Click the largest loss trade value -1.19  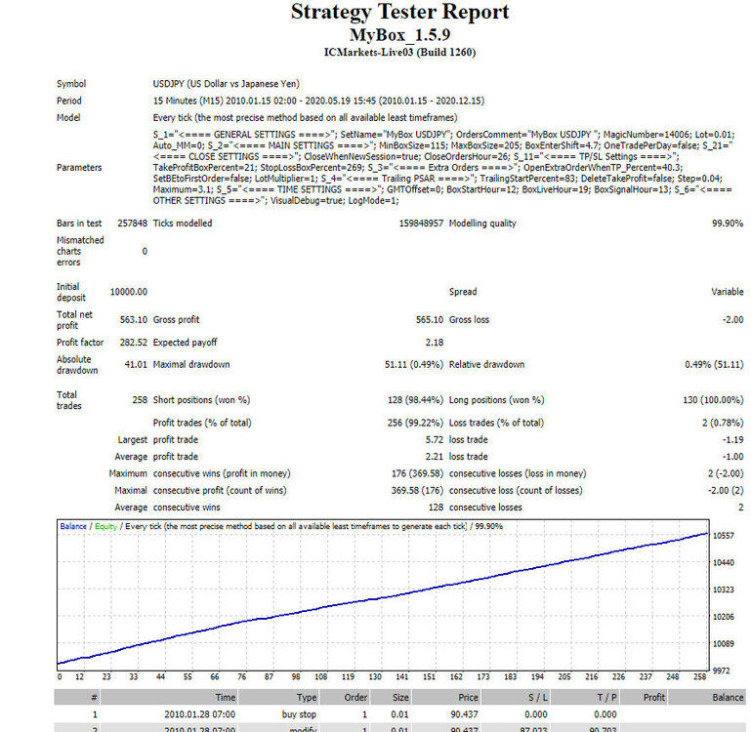tap(732, 439)
